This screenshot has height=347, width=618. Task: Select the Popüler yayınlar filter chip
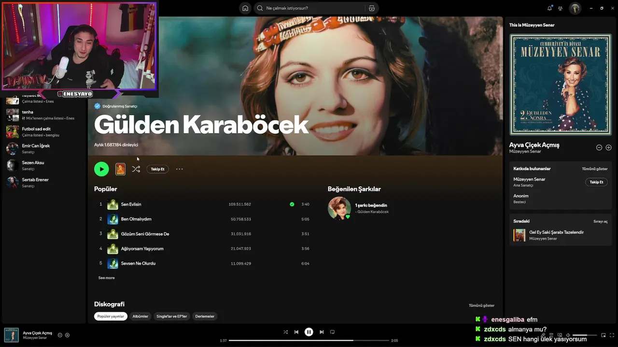(x=111, y=316)
